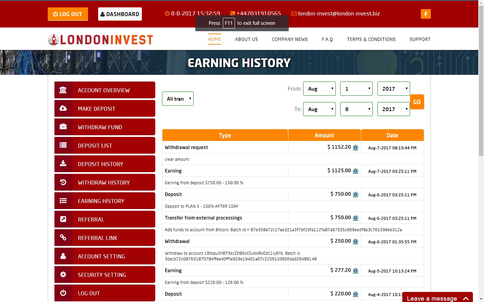Click currency icon in the Deposit $ 750.00 row
Screen dimensions: 484x302
point(356,195)
